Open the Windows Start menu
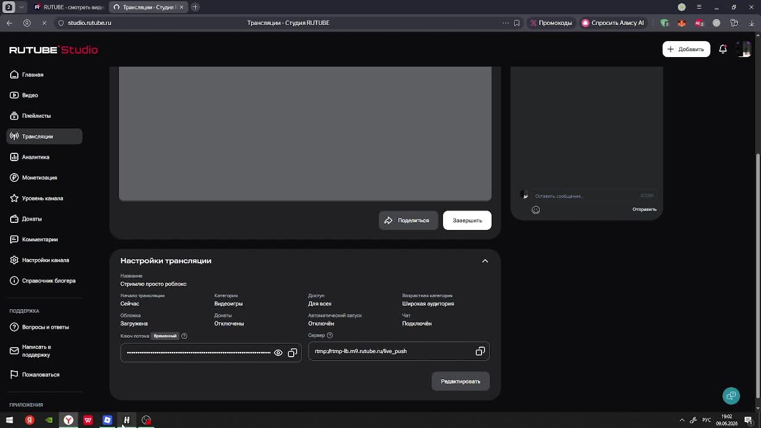761x428 pixels. tap(10, 420)
